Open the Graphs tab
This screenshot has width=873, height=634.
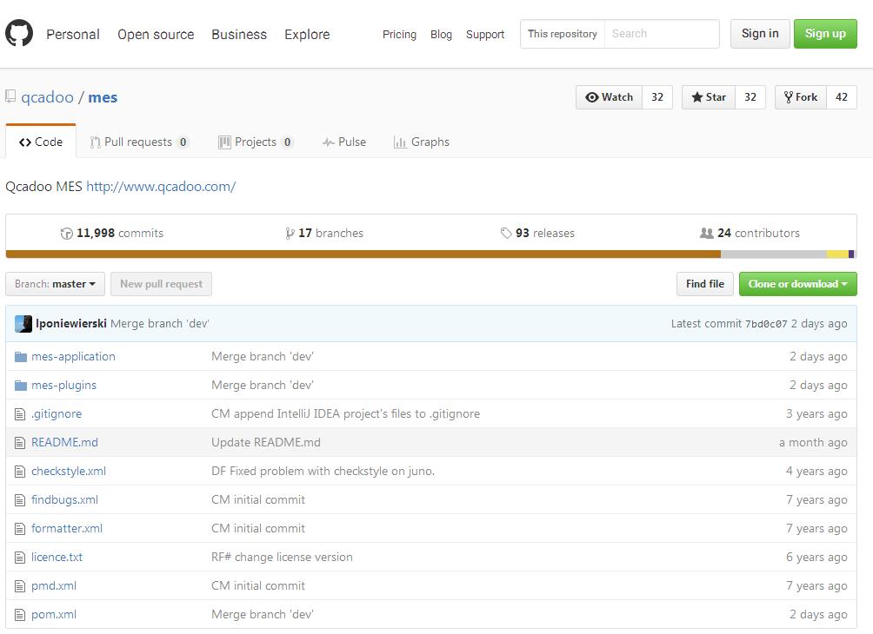(422, 142)
